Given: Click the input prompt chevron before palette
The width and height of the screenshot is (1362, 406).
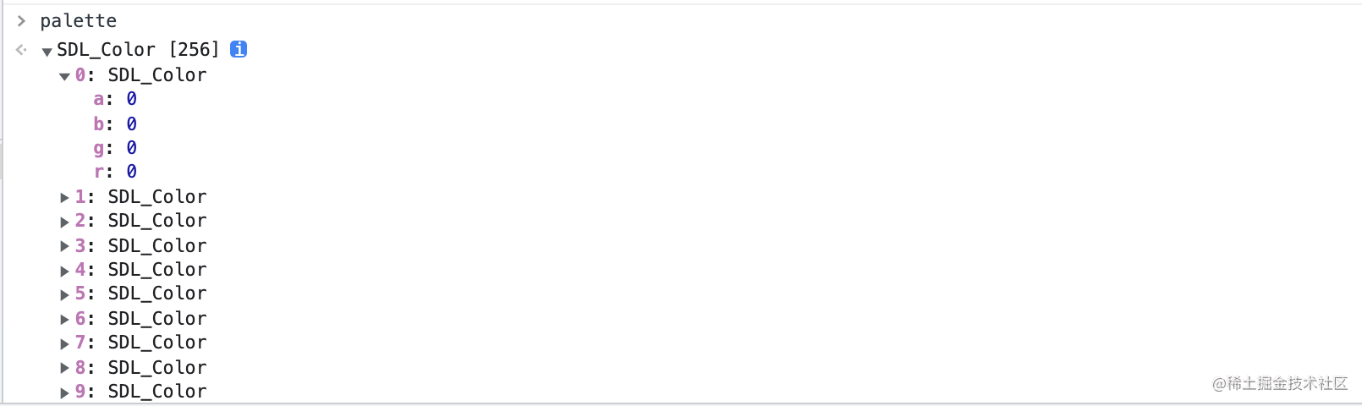Looking at the screenshot, I should pos(21,20).
